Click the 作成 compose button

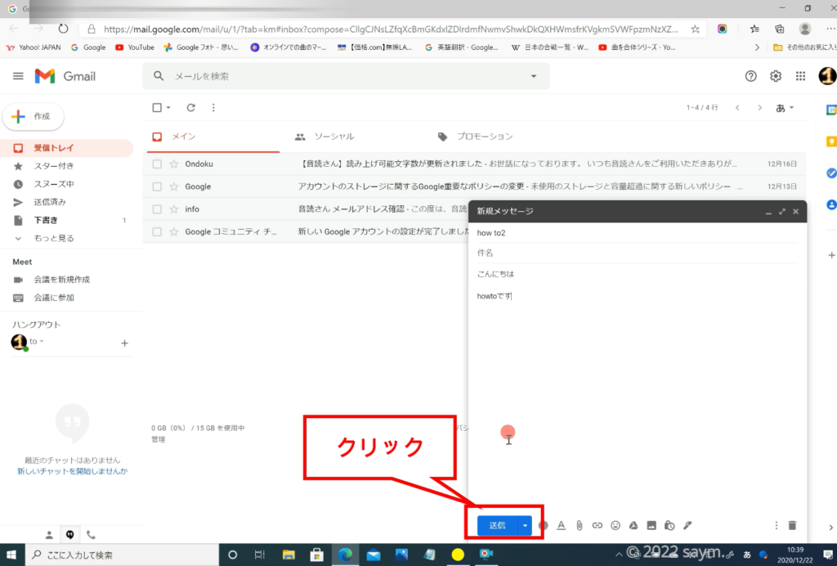click(x=34, y=117)
